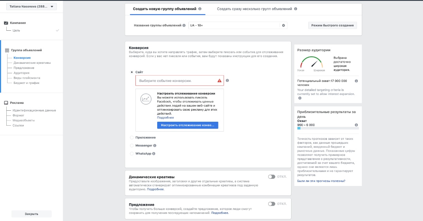Click info icon next to WhatsApp
The width and height of the screenshot is (423, 221).
point(154,154)
